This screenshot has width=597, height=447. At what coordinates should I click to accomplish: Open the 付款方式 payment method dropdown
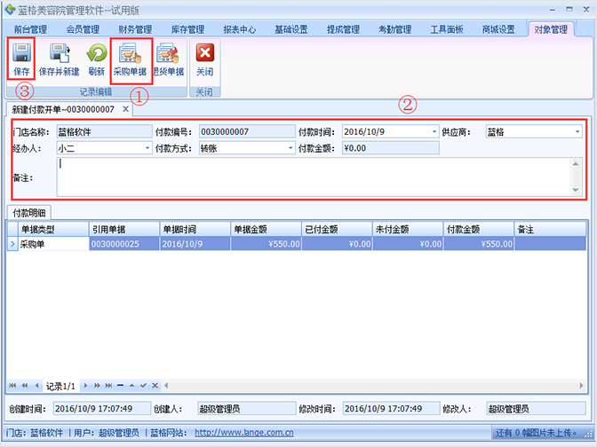(291, 148)
